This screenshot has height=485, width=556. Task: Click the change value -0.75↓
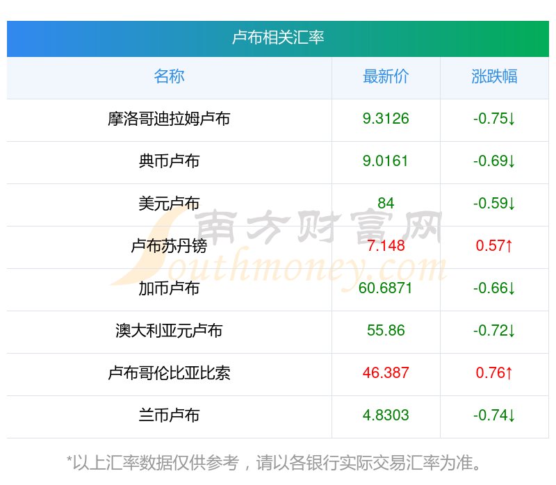494,119
